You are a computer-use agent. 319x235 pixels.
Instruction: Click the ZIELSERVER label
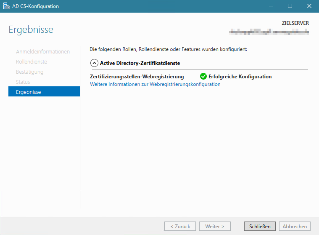295,23
